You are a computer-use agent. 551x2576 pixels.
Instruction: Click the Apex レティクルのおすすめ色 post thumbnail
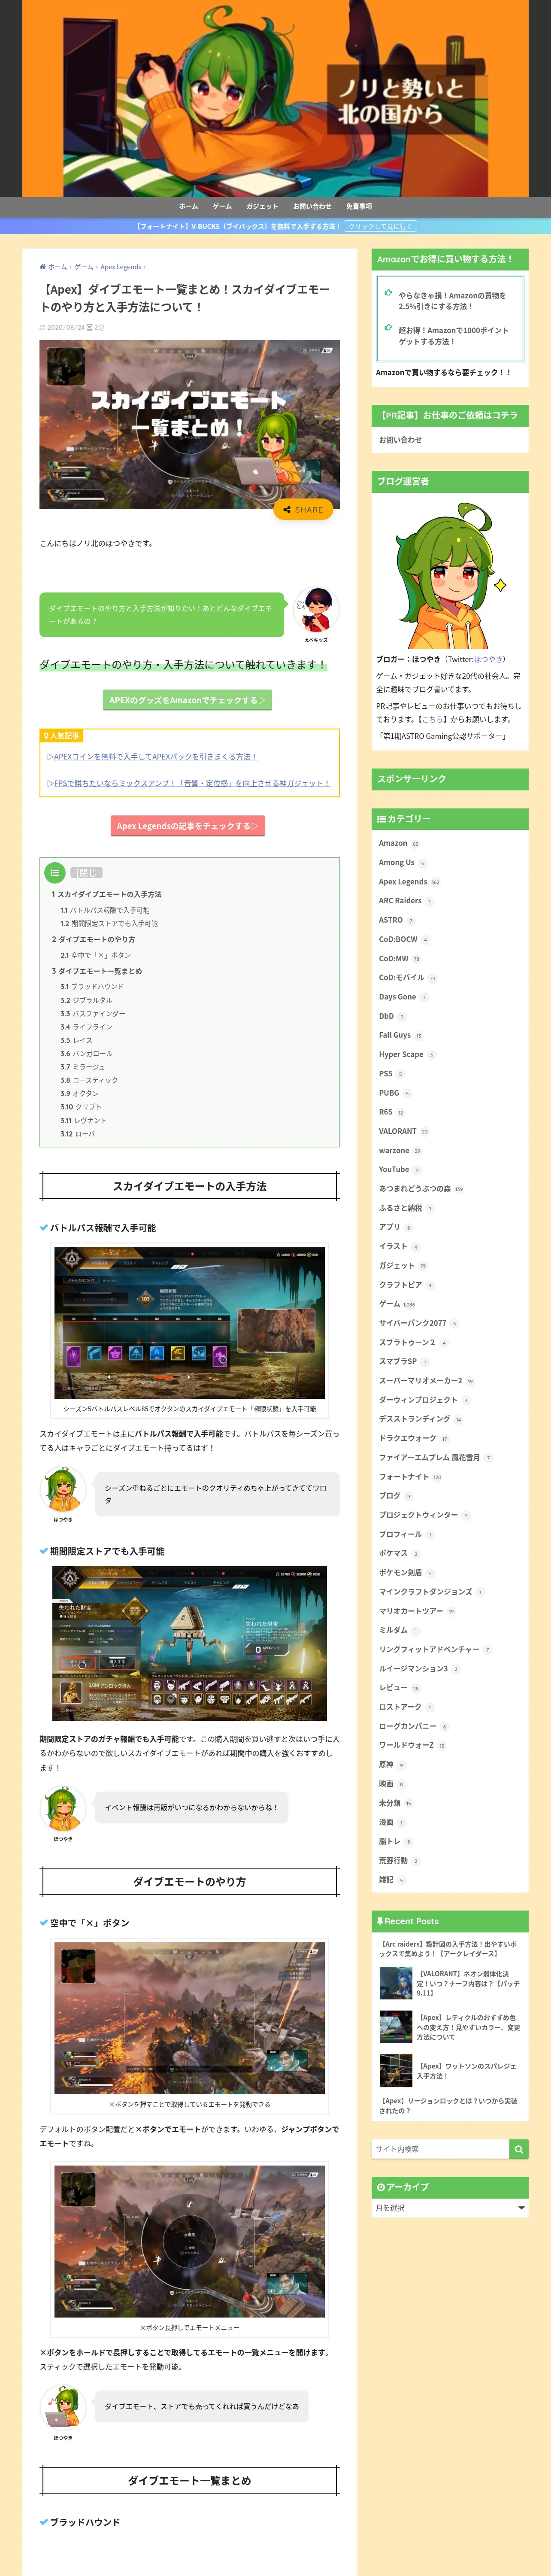396,2027
